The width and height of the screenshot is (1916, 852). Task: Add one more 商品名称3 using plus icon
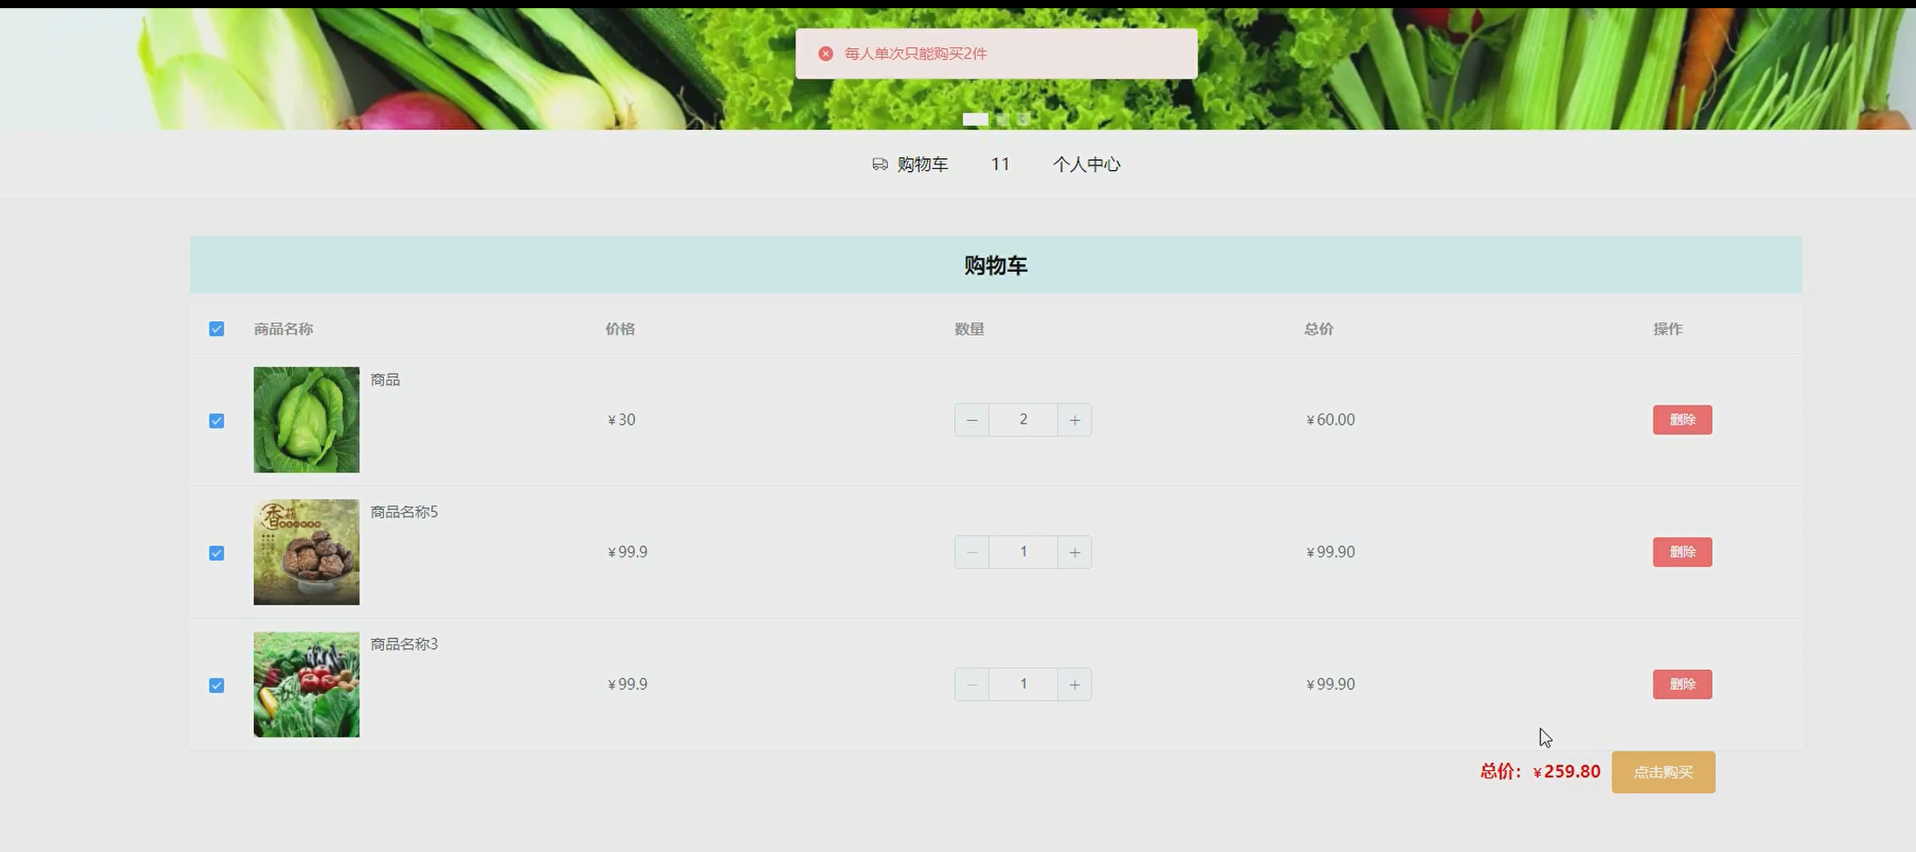click(1074, 685)
